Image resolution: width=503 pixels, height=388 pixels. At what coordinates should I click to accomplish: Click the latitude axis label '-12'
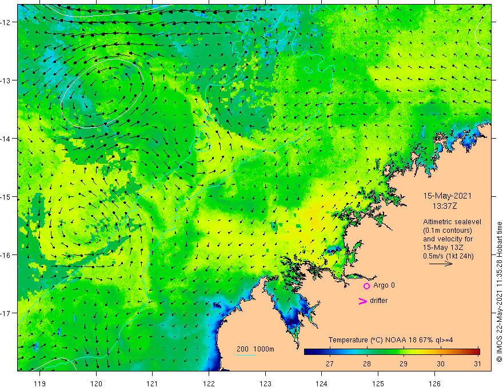point(5,22)
